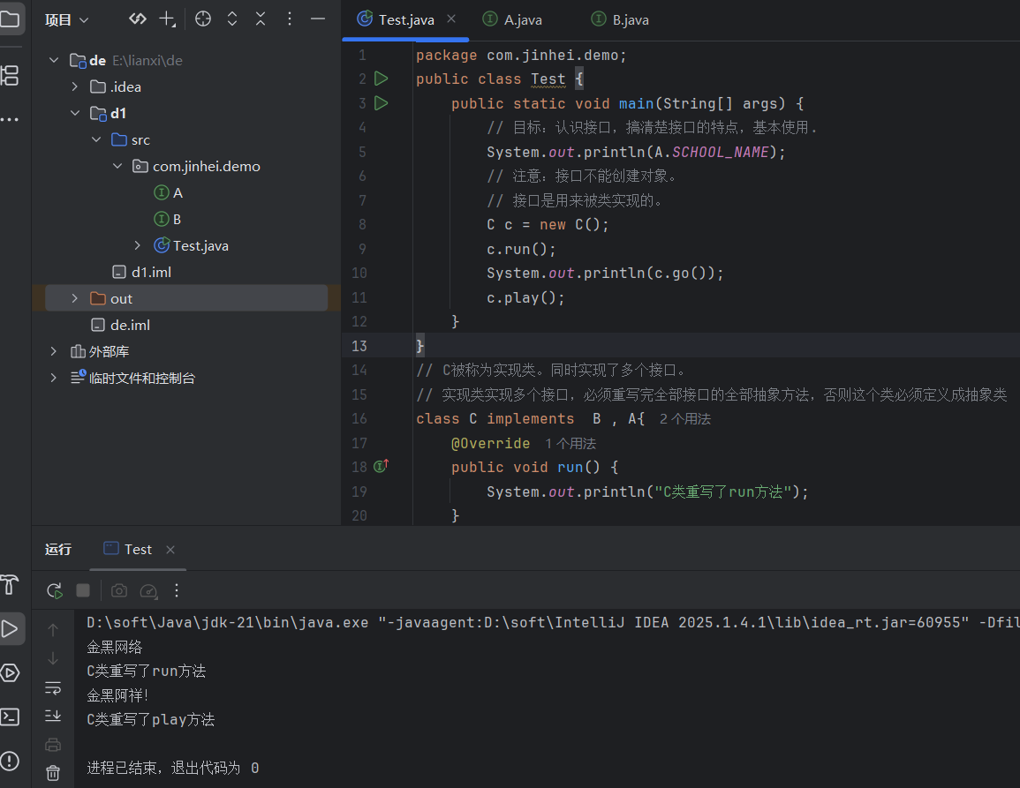Open the Terminal tool window icon
1020x788 pixels.
(10, 717)
